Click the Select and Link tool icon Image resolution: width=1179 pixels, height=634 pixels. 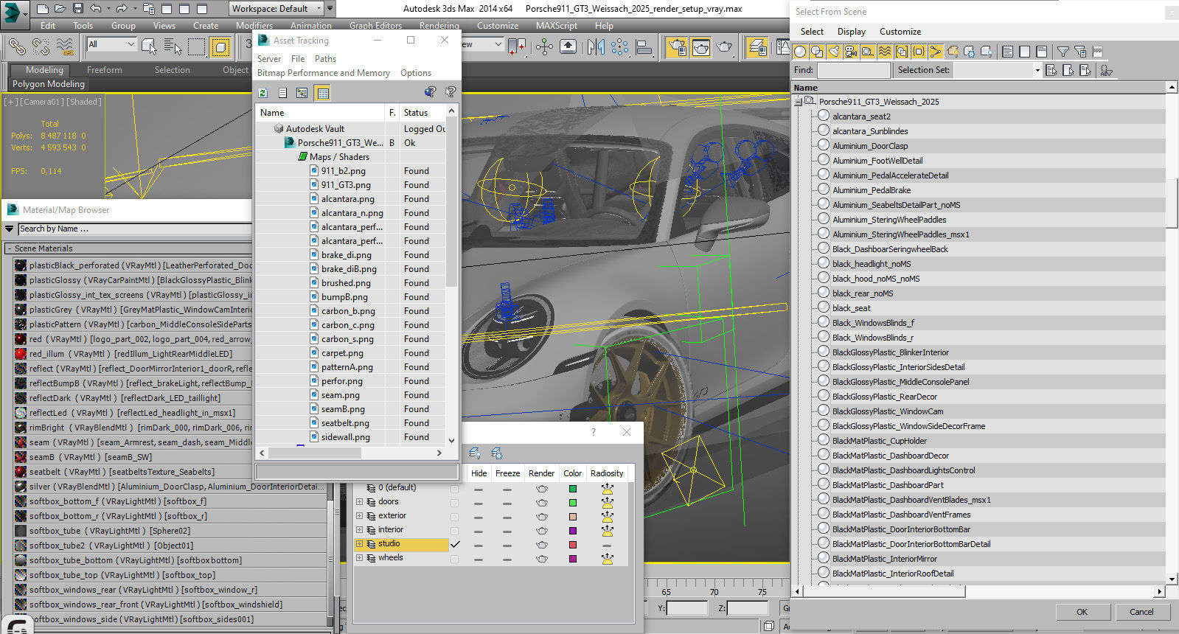[16, 47]
